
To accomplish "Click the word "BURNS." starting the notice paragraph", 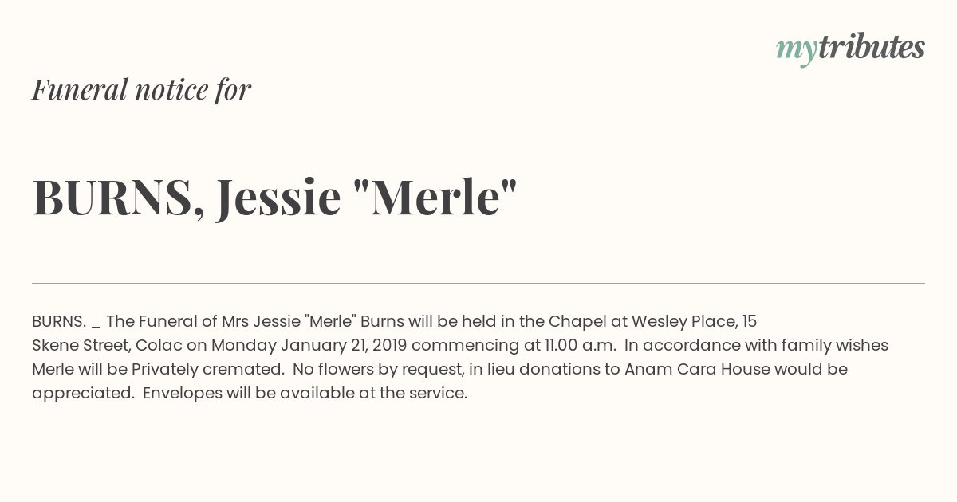I will pos(59,322).
